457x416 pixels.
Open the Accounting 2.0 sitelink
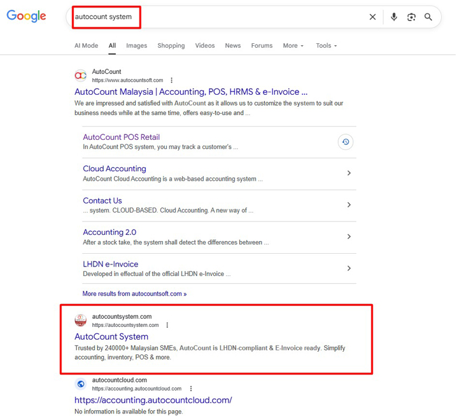coord(109,232)
